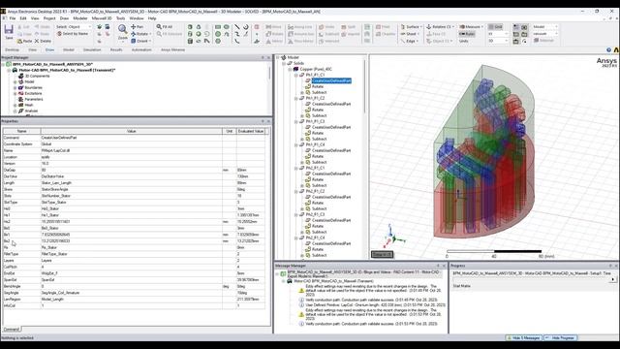Screen dimensions: 620x349
Task: Click the draw arc icon
Action: tap(245, 26)
